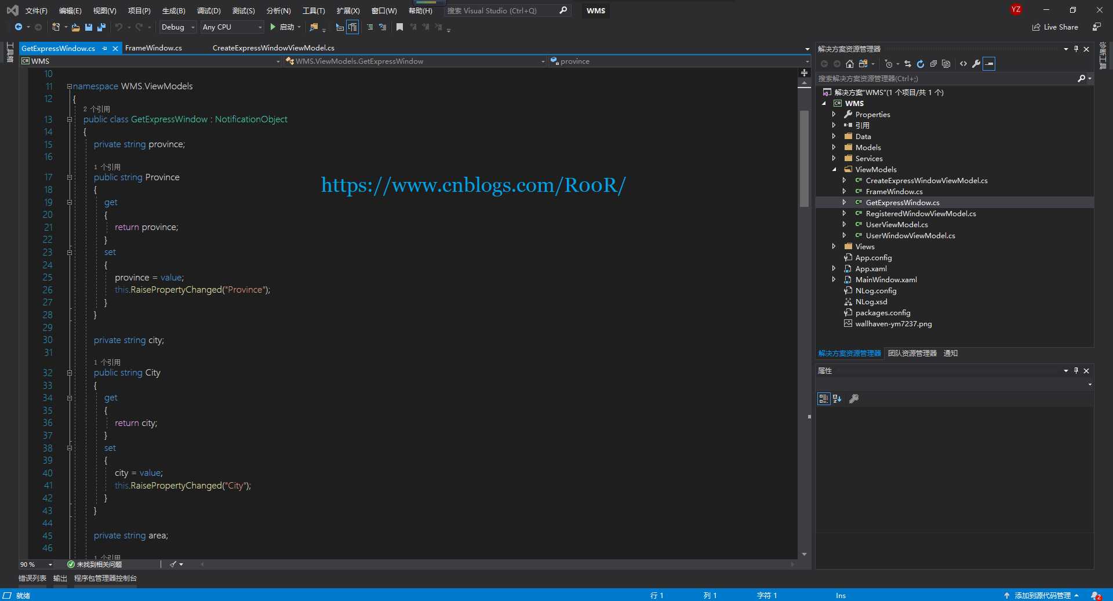
Task: Click the navigate backward arrow icon
Action: click(x=19, y=27)
